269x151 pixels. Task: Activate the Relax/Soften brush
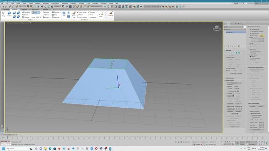coord(82,12)
